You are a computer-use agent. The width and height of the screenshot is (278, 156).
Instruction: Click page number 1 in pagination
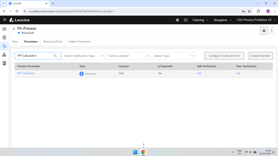coord(143,145)
